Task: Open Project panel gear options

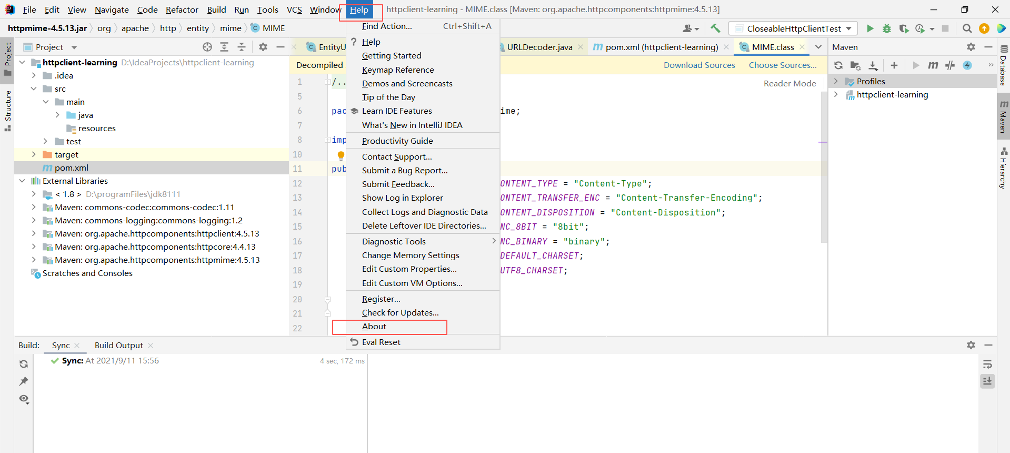Action: click(x=263, y=47)
